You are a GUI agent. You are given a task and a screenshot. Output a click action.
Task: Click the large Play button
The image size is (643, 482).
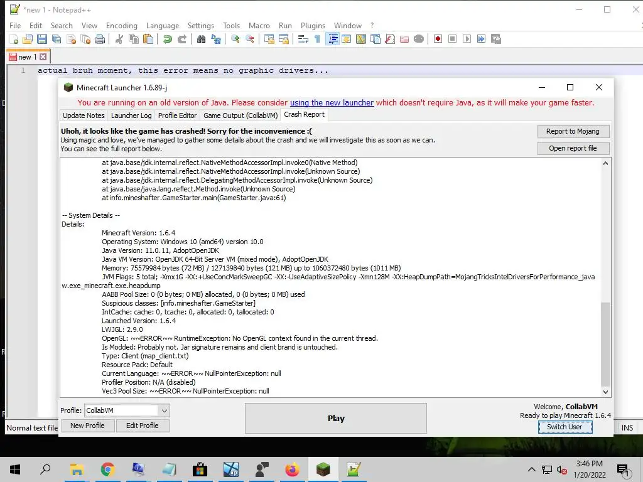336,419
